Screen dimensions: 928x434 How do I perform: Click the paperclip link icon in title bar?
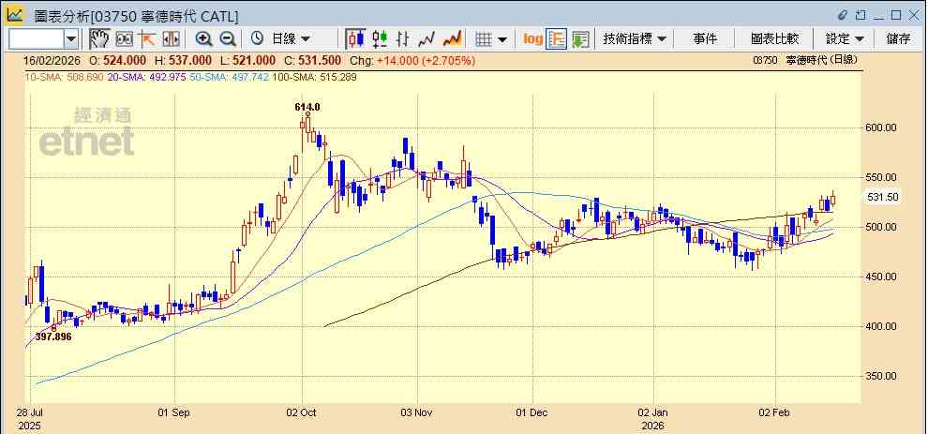click(x=843, y=15)
